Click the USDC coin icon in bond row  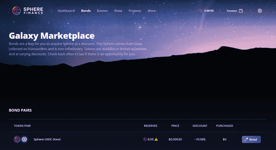point(25,139)
